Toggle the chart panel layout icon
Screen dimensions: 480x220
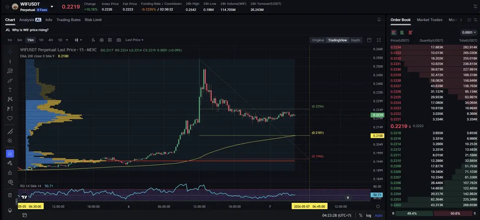tap(369, 40)
